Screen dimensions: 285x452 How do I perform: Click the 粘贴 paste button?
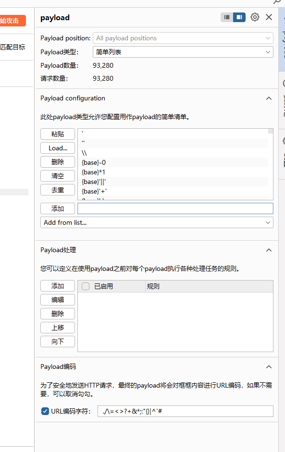click(x=58, y=134)
